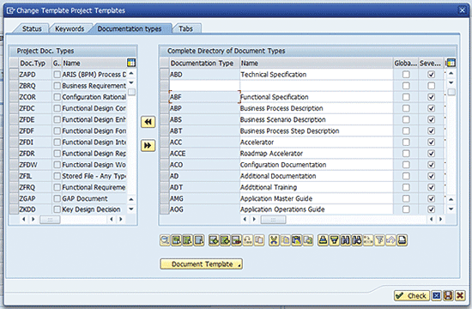Switch to the Status tab
This screenshot has height=309, width=472.
point(32,28)
